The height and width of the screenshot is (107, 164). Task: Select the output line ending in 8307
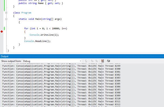click(x=61, y=90)
